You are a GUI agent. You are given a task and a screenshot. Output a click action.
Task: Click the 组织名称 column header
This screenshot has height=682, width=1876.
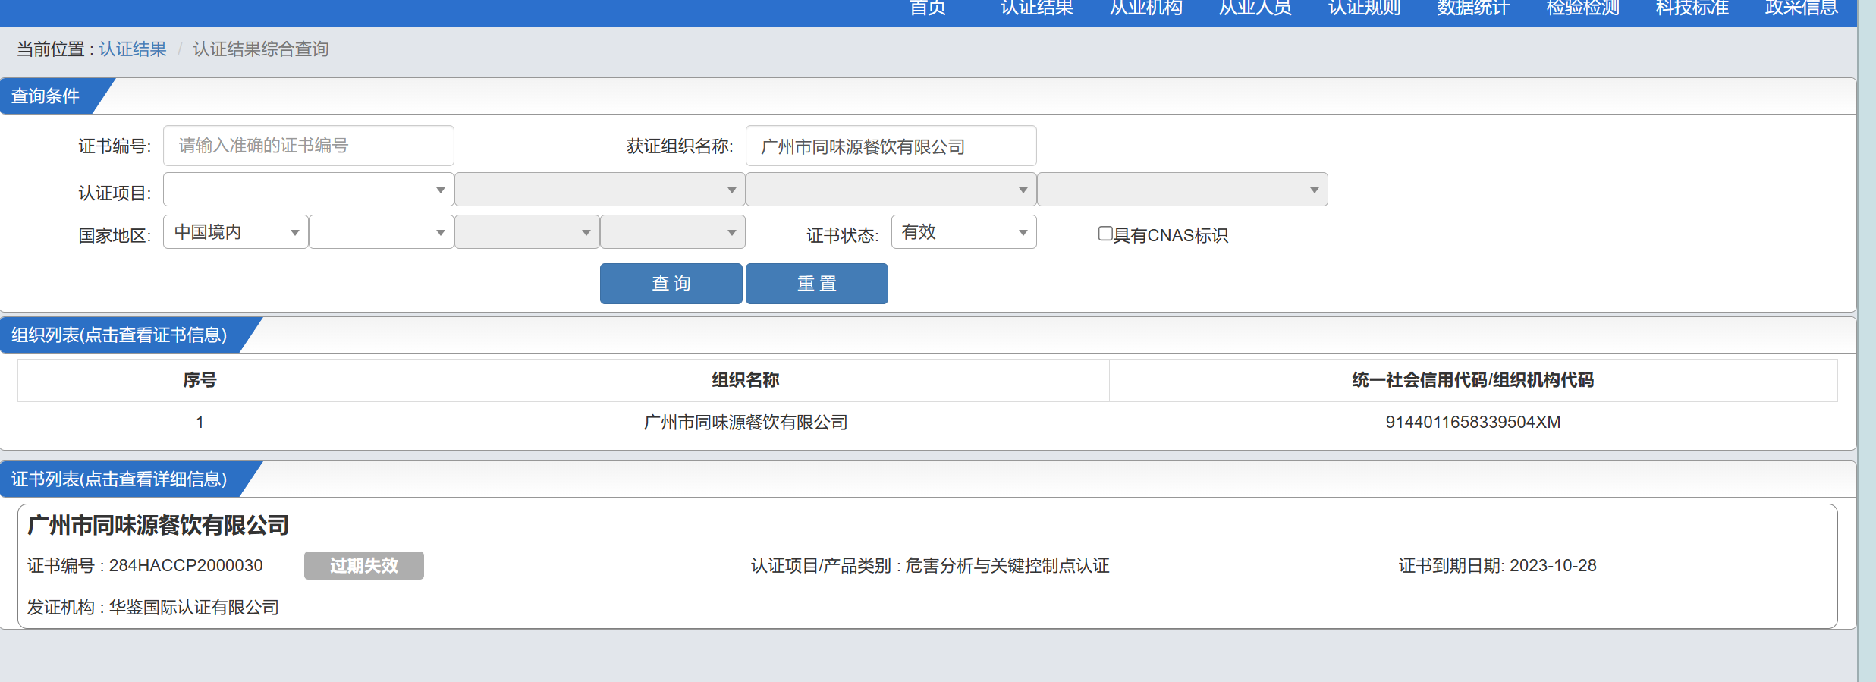[746, 380]
